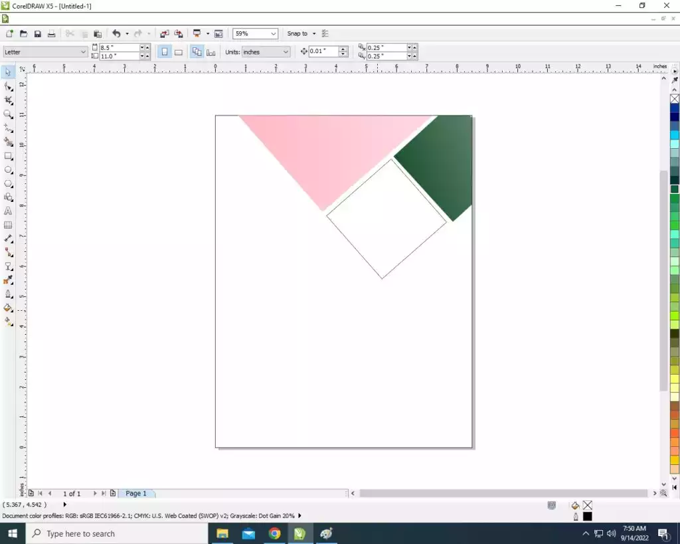Set page orientation to Portrait
This screenshot has height=544, width=680.
tap(165, 52)
